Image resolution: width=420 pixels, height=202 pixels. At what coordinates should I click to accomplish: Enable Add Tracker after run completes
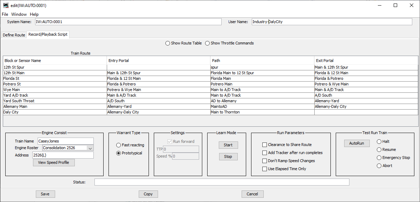tap(265, 153)
